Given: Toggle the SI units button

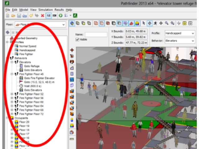Looking at the screenshot, I should tap(49, 15).
